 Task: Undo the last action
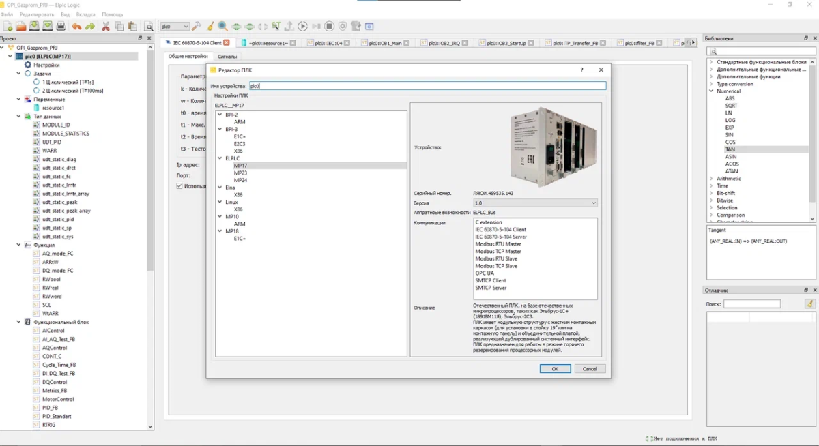pos(76,27)
